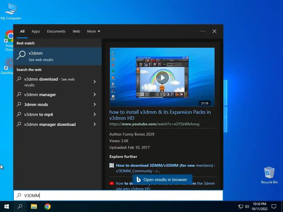Open the 'How to download 3DMM/v3DMM' Reddit link
This screenshot has height=212, width=283.
(x=166, y=168)
